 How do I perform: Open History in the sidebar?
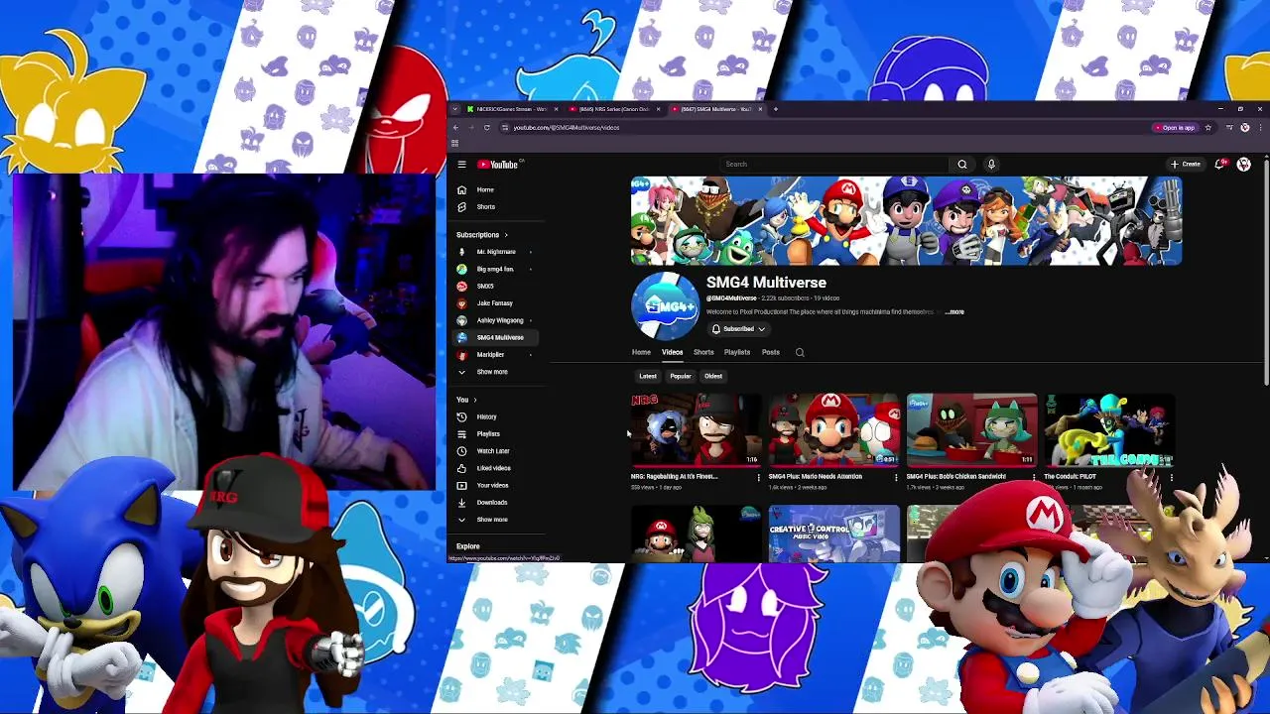tap(486, 416)
